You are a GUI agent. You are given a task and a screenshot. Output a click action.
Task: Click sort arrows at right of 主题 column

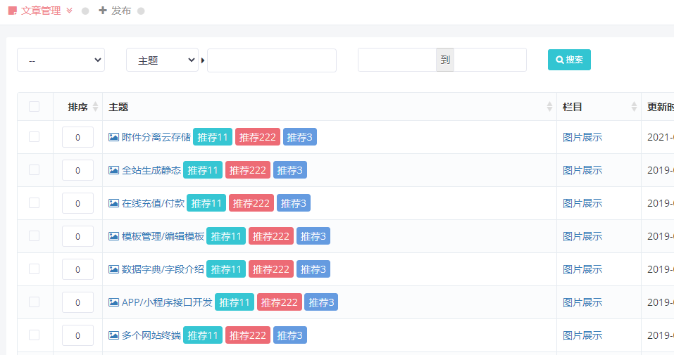[549, 107]
